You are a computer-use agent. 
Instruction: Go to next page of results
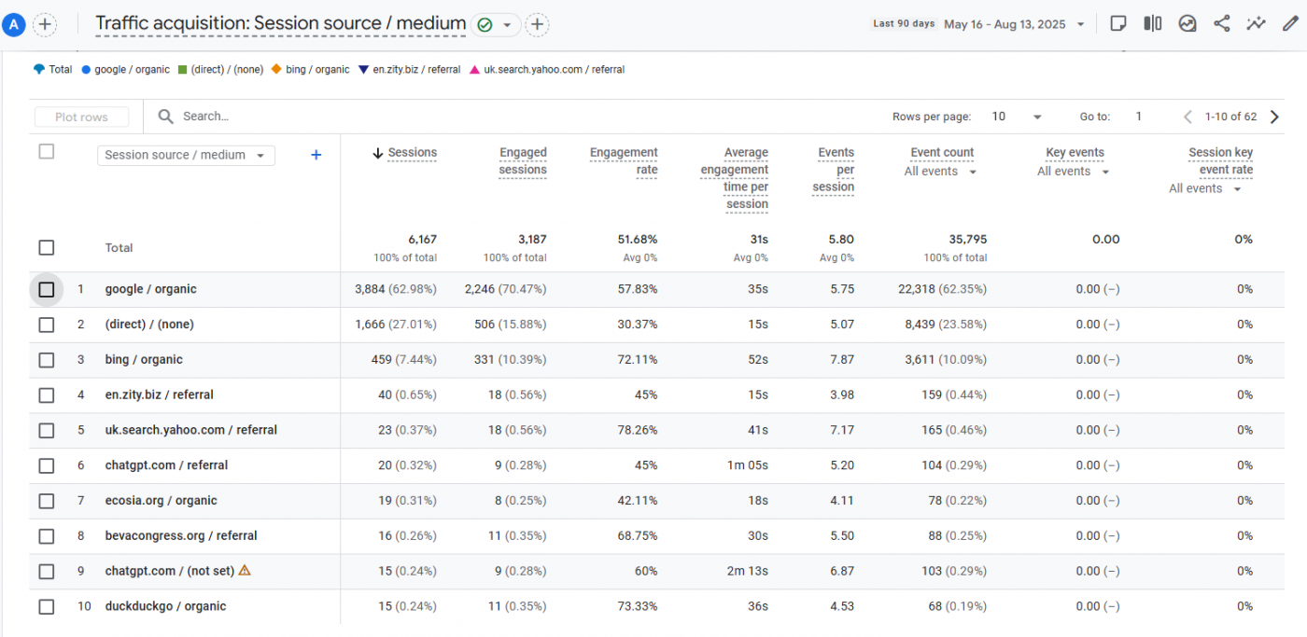[x=1275, y=117]
